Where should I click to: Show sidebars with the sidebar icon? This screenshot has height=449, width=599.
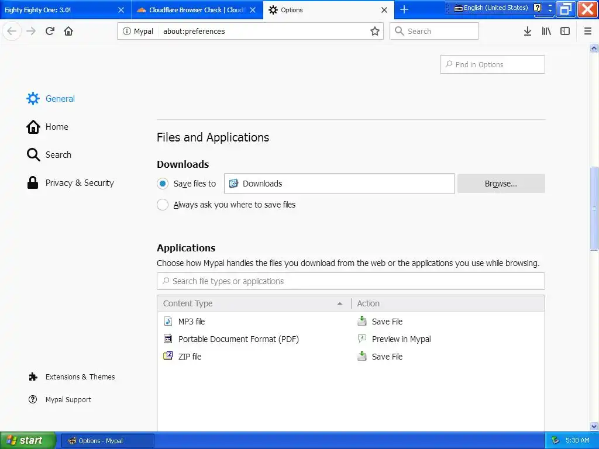pyautogui.click(x=565, y=31)
